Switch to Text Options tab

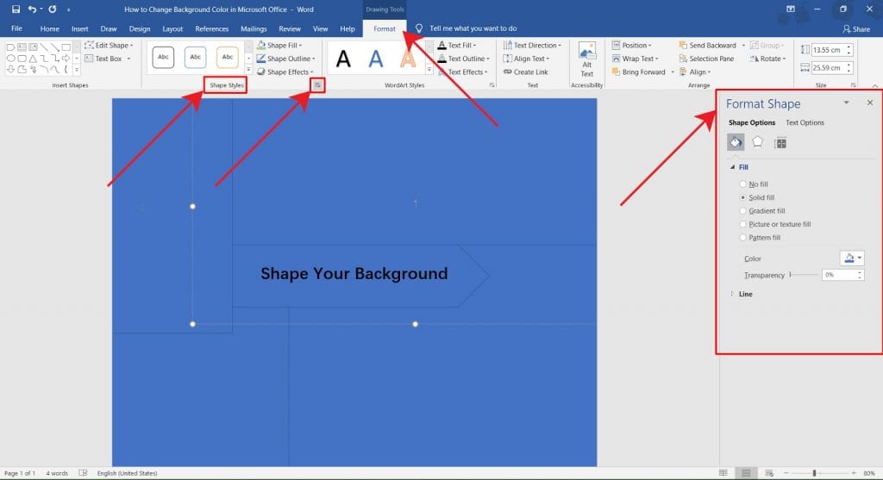click(805, 122)
